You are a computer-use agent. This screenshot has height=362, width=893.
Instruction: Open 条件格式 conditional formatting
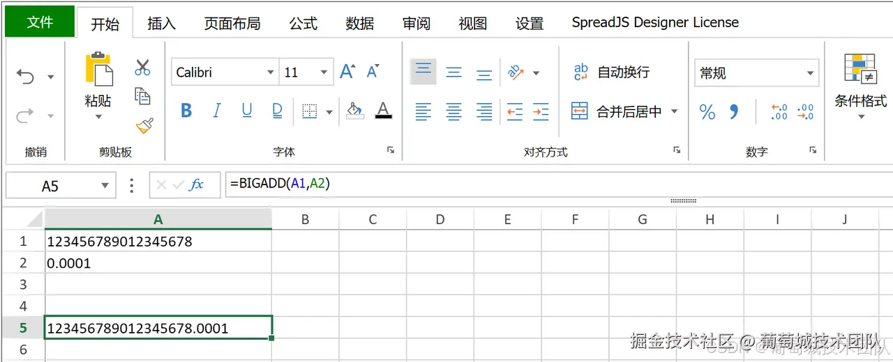click(x=861, y=86)
